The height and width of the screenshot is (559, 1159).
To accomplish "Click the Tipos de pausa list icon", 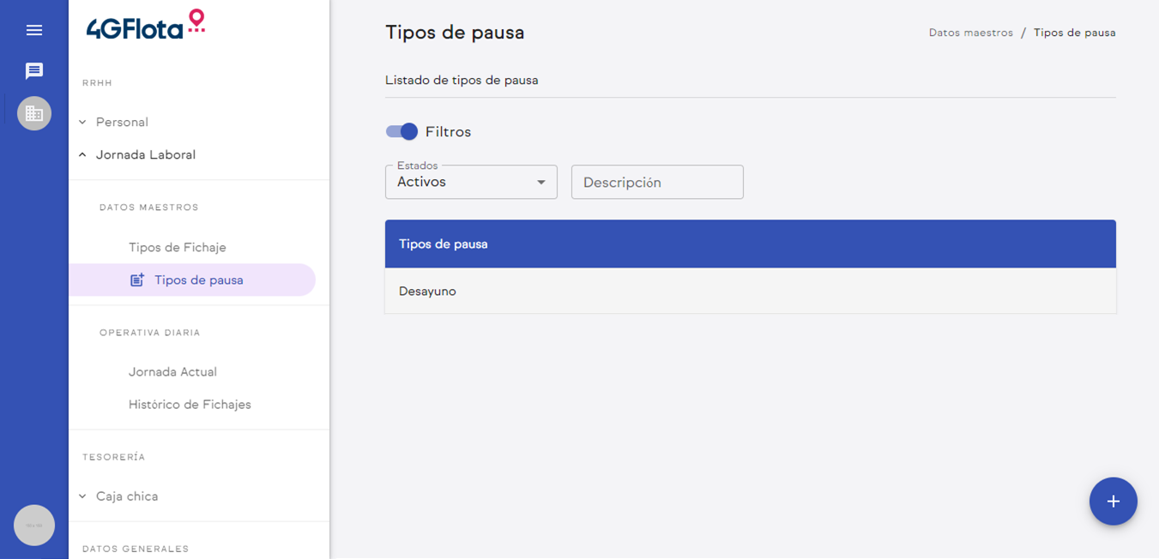I will 136,280.
